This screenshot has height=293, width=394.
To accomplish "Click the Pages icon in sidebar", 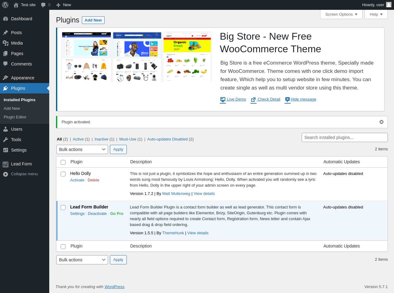I will pos(6,53).
